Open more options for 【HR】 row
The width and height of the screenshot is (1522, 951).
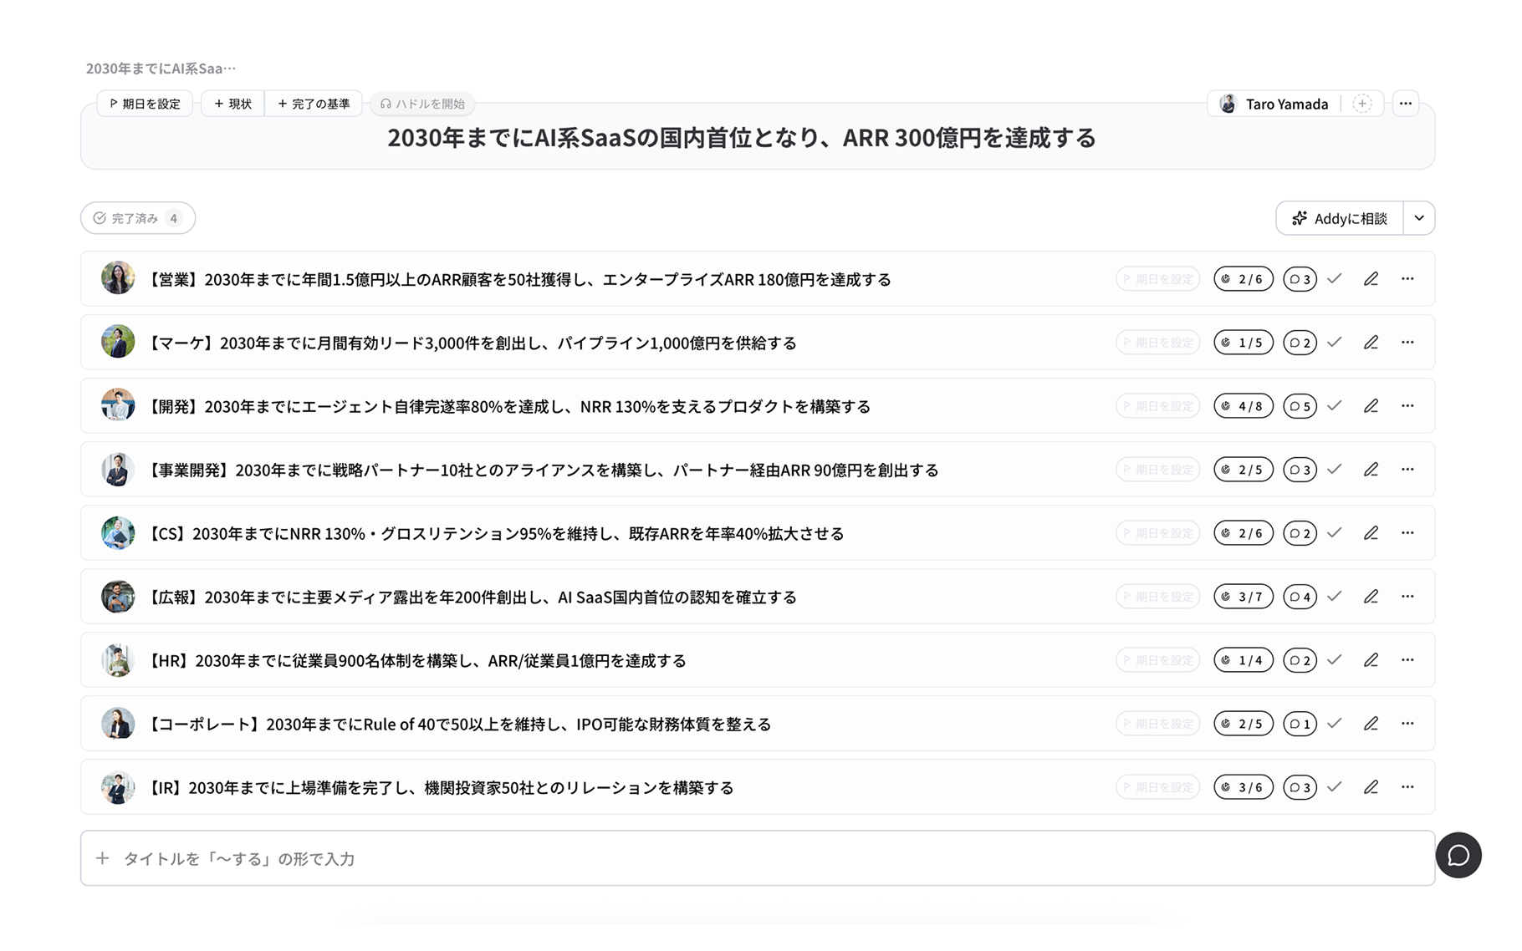(x=1407, y=660)
